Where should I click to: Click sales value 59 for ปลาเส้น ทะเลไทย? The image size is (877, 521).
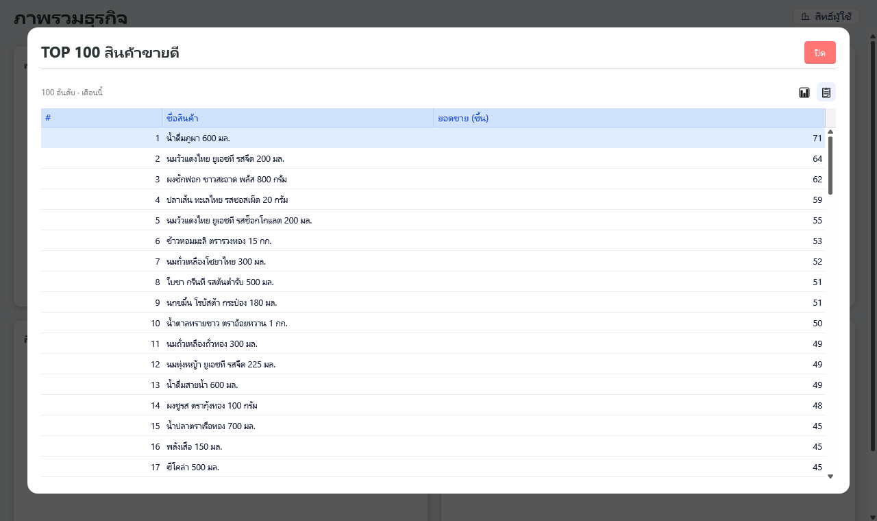817,200
